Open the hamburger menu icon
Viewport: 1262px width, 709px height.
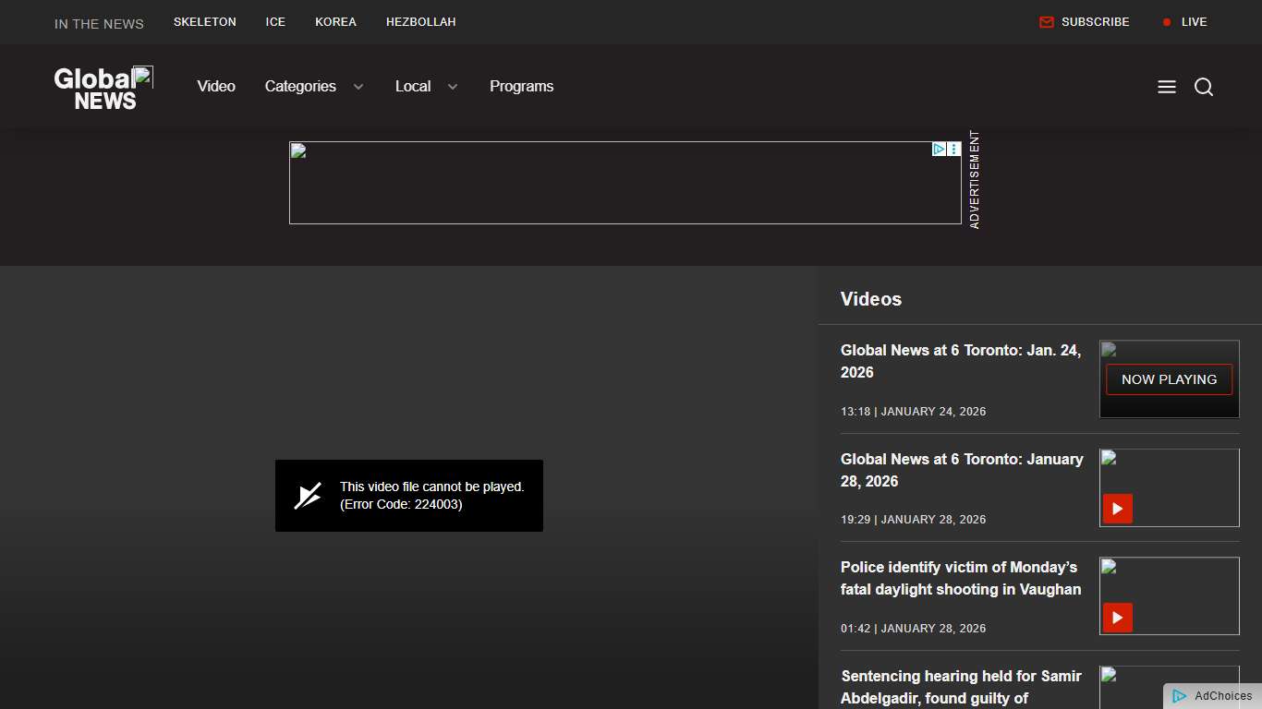point(1167,87)
